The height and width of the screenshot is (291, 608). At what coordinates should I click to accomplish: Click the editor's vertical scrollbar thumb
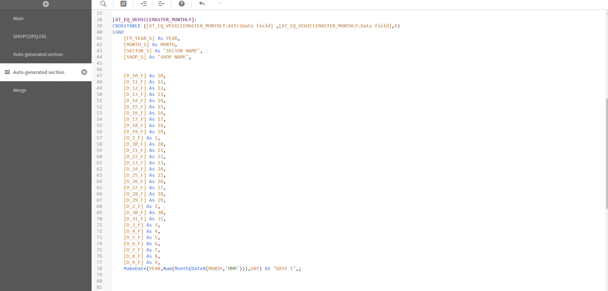607,153
